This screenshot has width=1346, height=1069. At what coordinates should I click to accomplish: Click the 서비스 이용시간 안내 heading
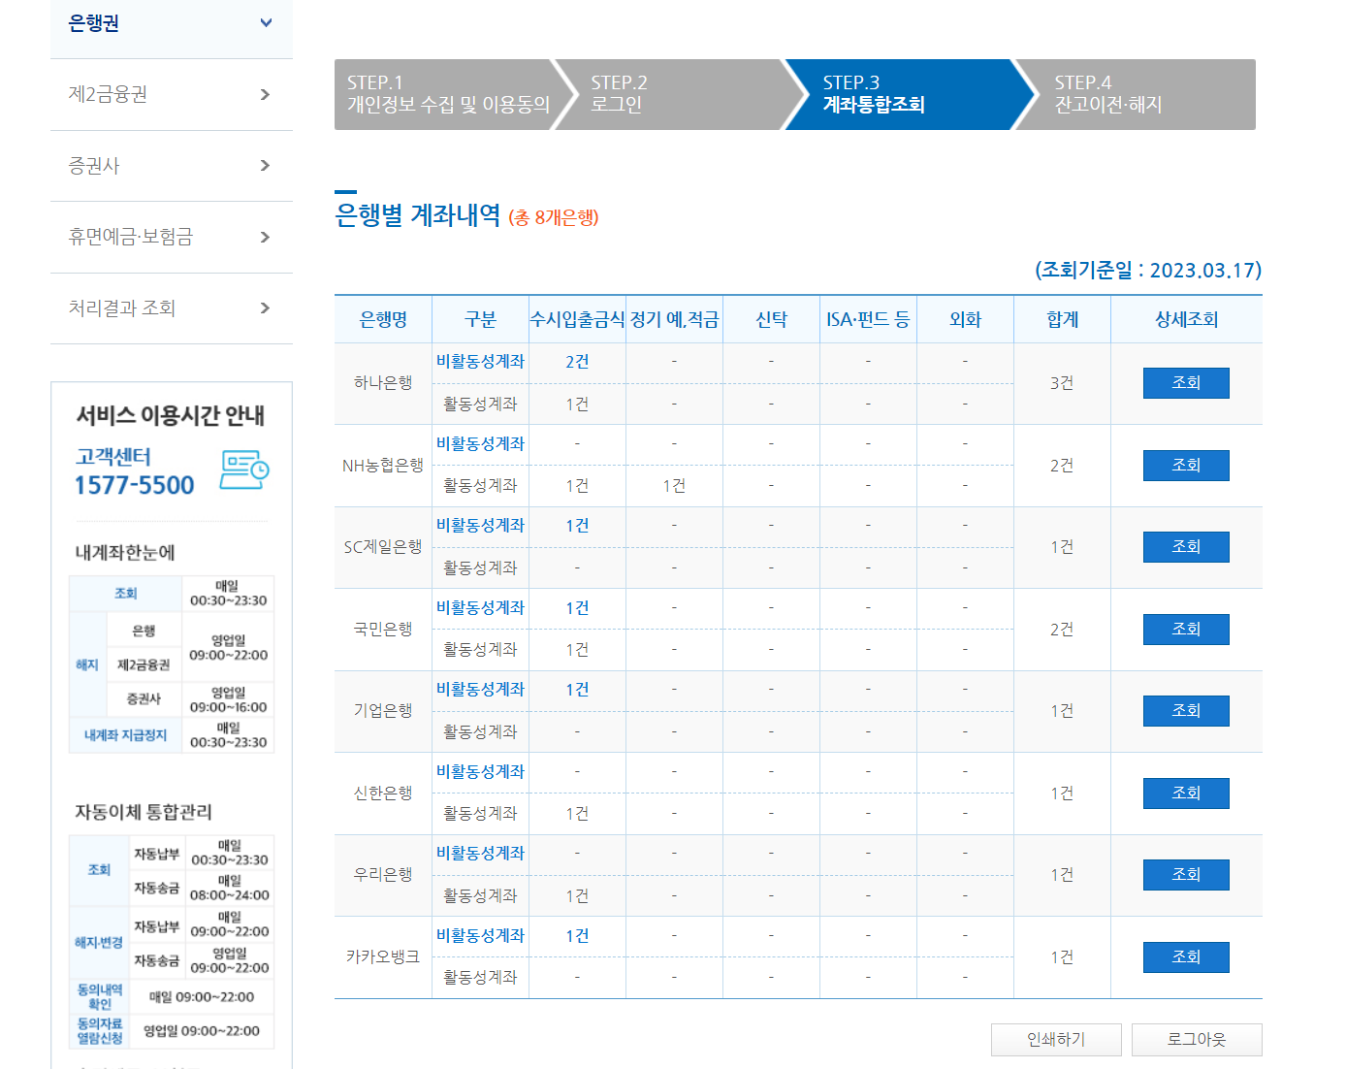171,415
